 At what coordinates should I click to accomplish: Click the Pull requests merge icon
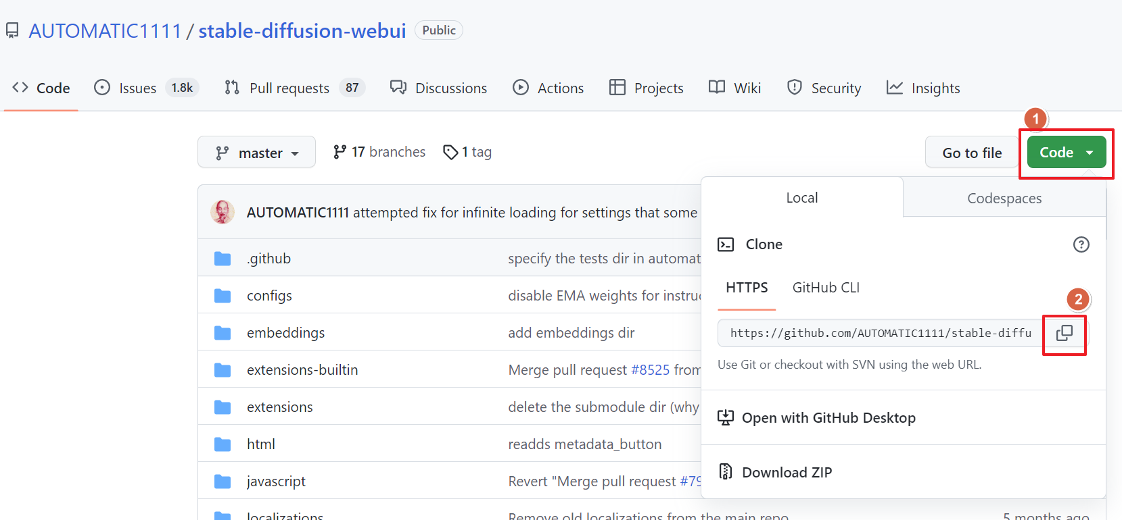pyautogui.click(x=232, y=87)
